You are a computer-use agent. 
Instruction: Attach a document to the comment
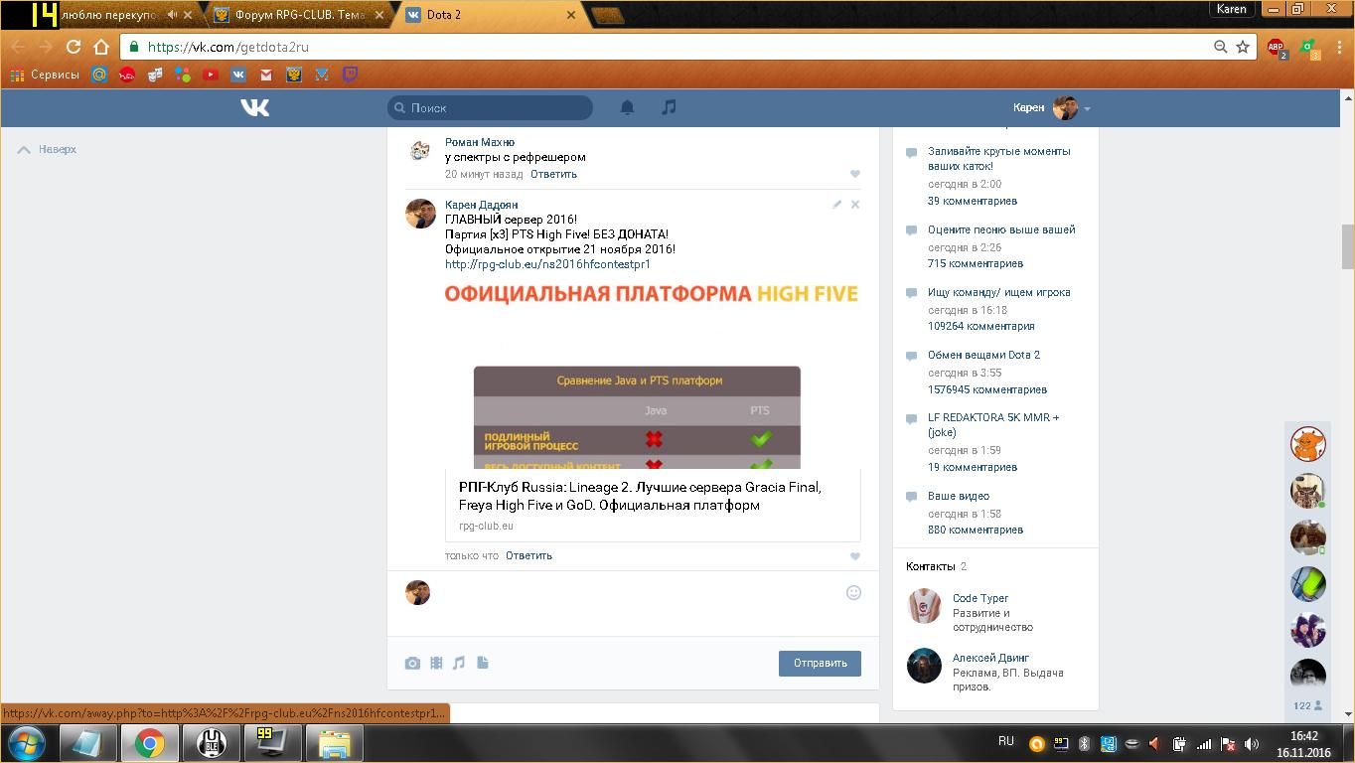point(483,663)
